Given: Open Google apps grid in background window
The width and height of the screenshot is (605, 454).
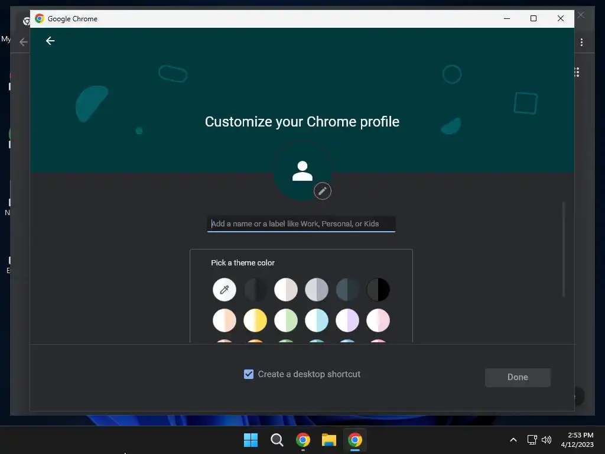Looking at the screenshot, I should (x=577, y=72).
